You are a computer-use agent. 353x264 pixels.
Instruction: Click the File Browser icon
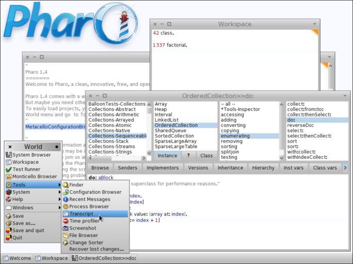pyautogui.click(x=65, y=236)
